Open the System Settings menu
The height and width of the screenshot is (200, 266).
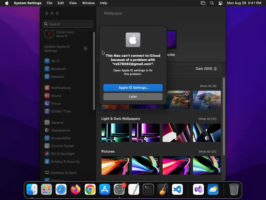point(28,3)
